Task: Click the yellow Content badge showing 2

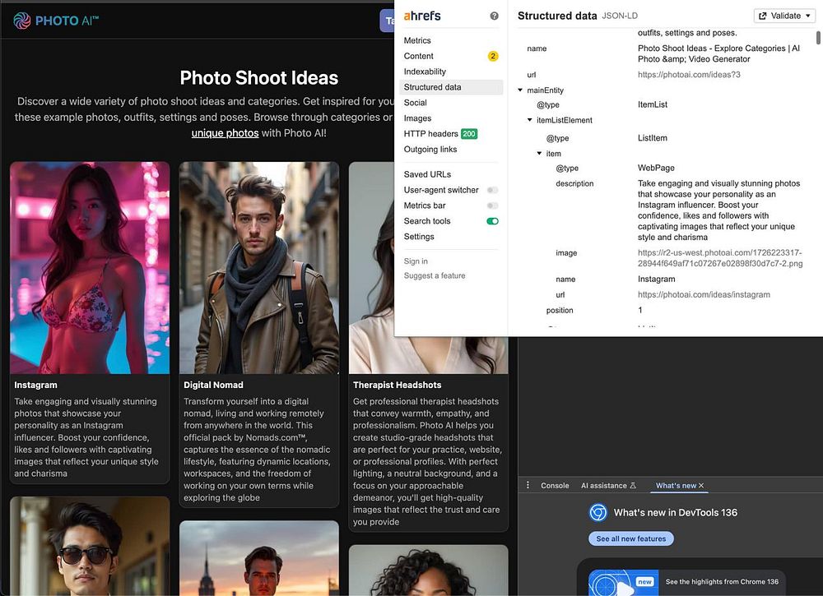Action: point(493,56)
